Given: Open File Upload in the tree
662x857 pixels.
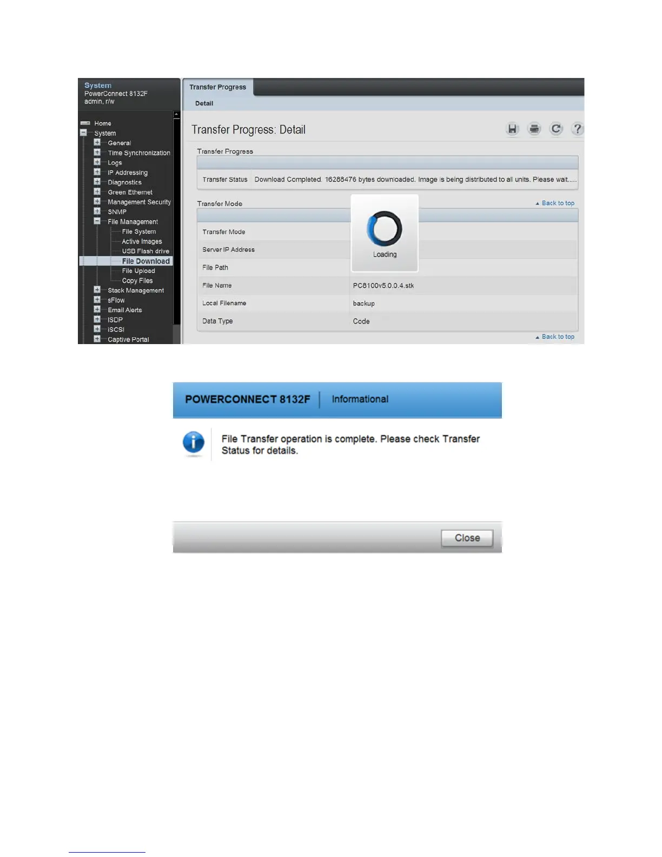Looking at the screenshot, I should [x=138, y=271].
